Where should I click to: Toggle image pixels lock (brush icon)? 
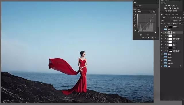(167, 24)
